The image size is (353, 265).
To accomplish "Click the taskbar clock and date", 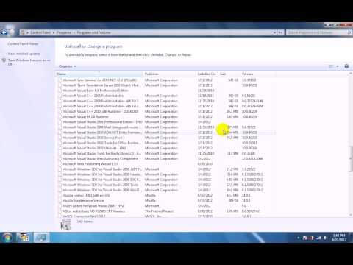I will point(339,238).
